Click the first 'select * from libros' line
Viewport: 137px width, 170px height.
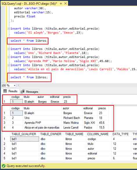[x=29, y=41]
